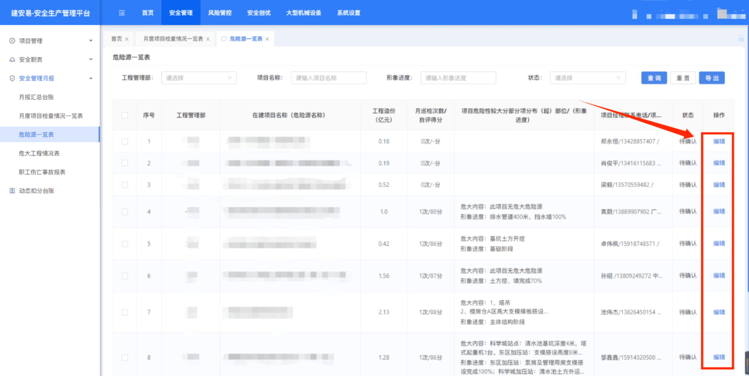This screenshot has height=376, width=749.
Task: Collapse the sidebar with the hamburger icon
Action: 122,13
